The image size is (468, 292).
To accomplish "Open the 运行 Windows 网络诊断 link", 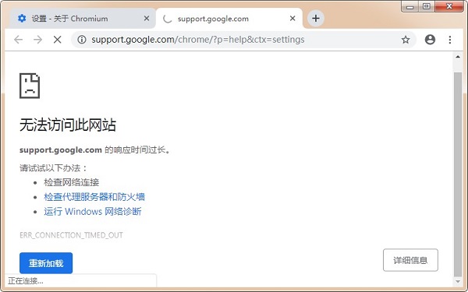I will click(93, 212).
